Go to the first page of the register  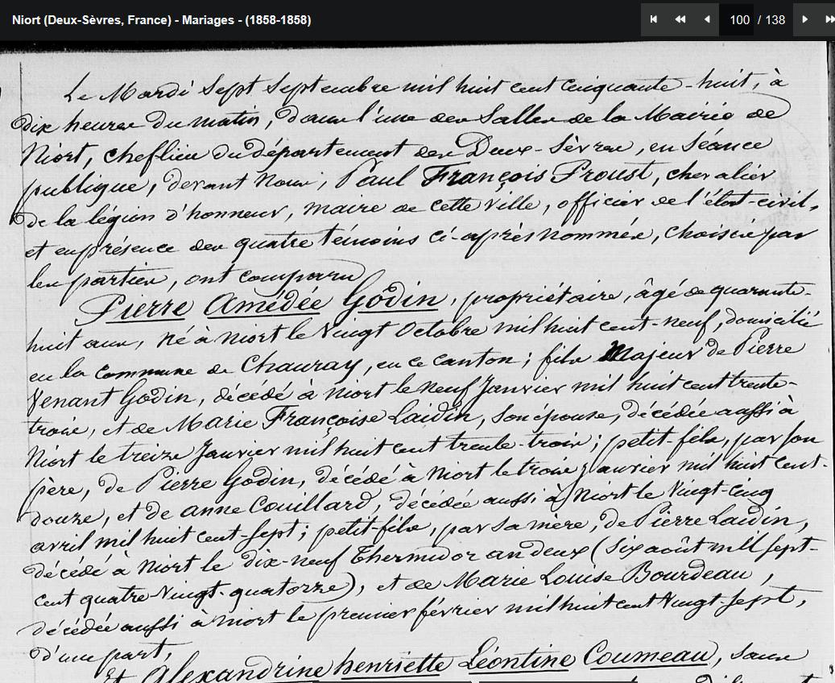(654, 20)
